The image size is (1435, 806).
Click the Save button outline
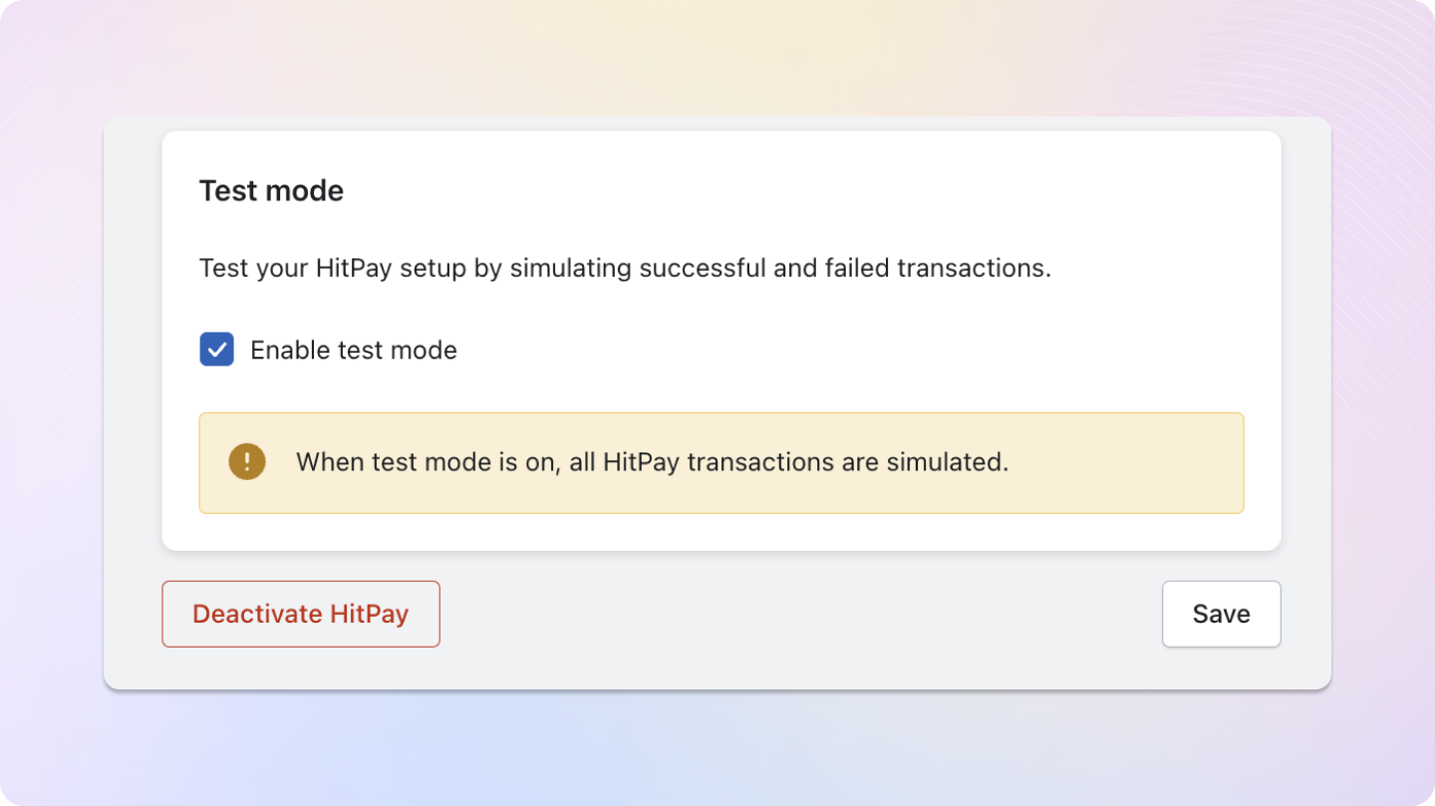[1221, 614]
